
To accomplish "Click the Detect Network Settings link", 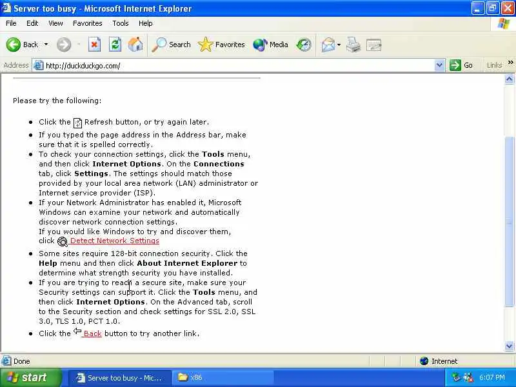I will pyautogui.click(x=114, y=241).
